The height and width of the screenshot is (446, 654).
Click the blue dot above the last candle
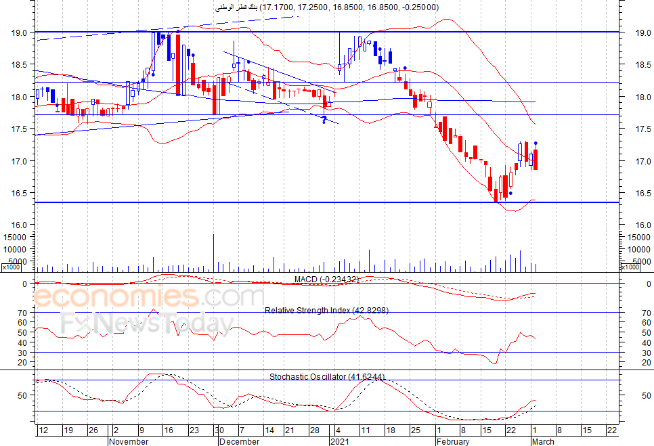click(536, 143)
